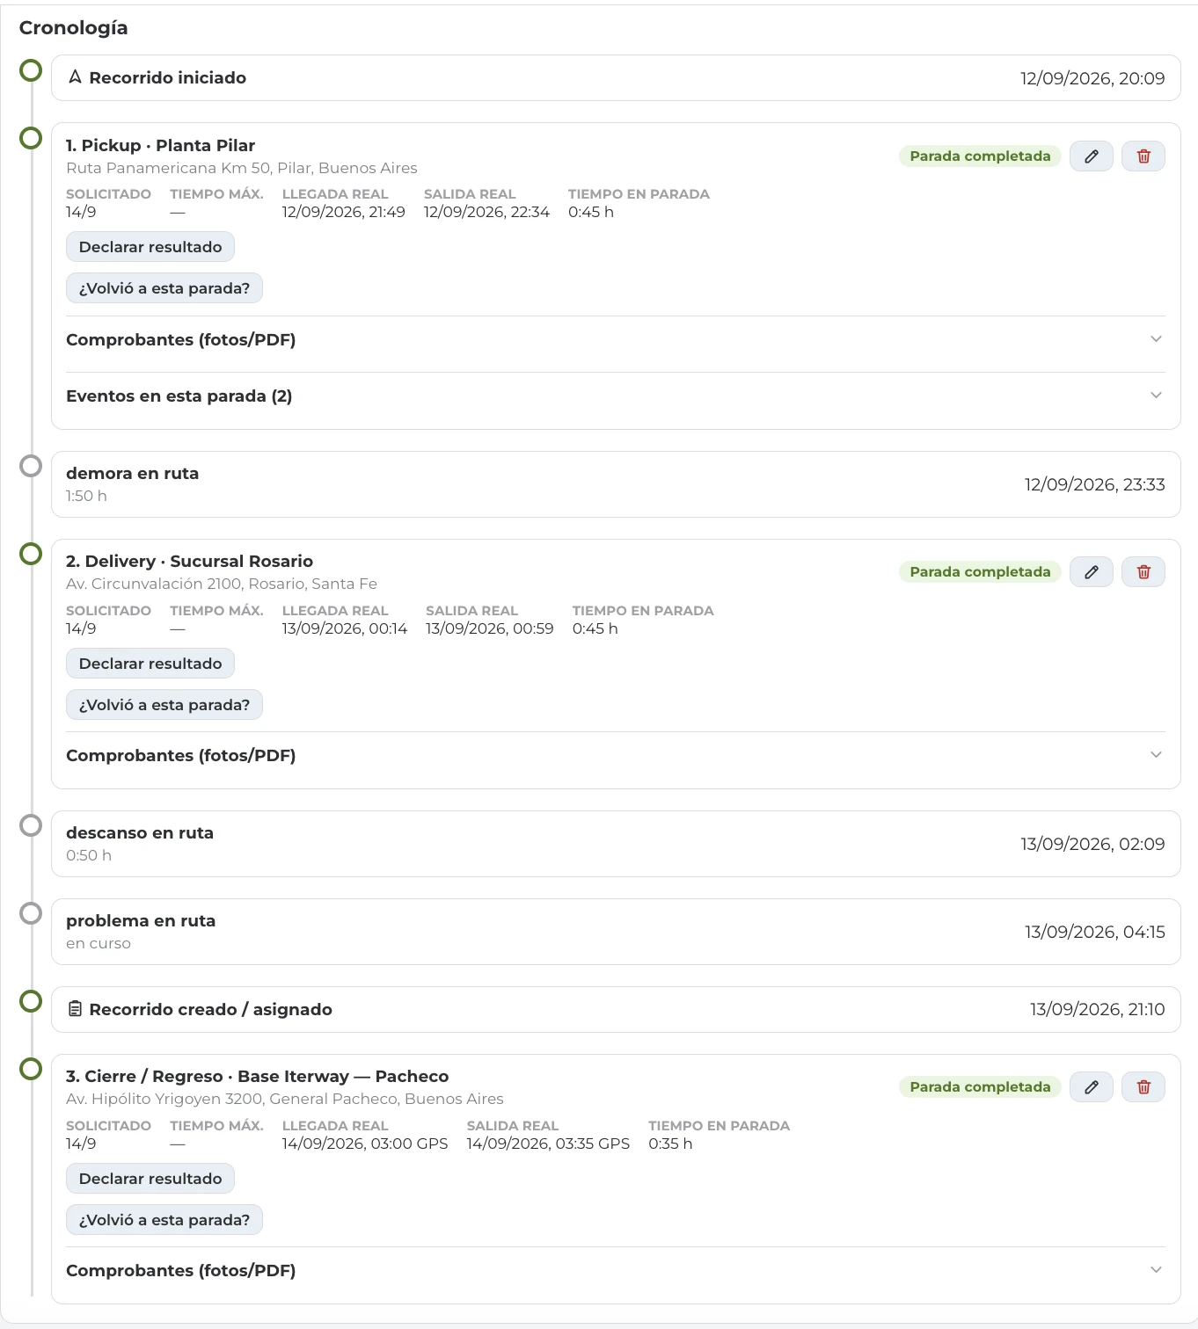Expand Comprobantes (fotos/PDF) for Sucursal Rosario

point(616,755)
